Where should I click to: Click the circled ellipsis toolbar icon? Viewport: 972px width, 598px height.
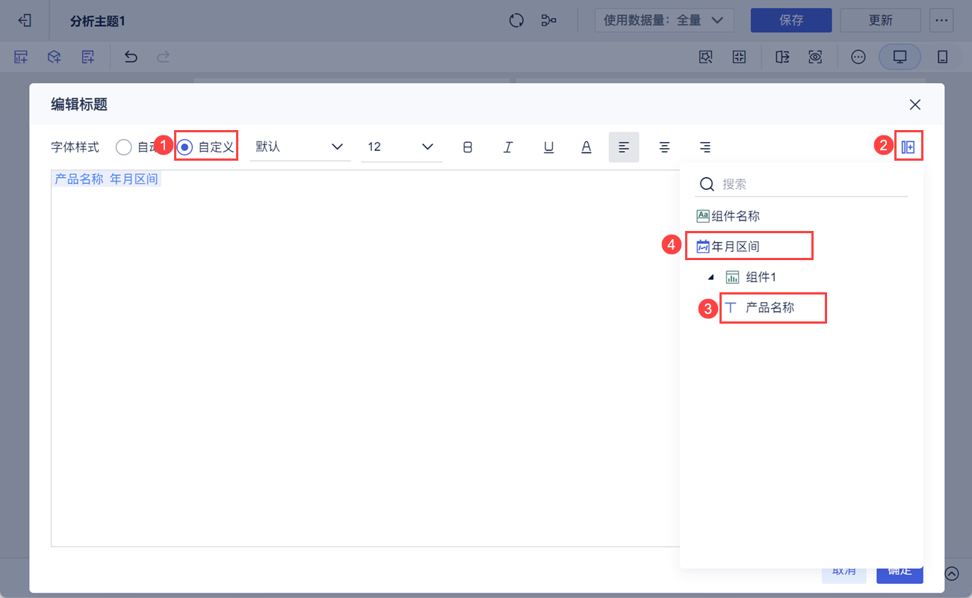(858, 57)
